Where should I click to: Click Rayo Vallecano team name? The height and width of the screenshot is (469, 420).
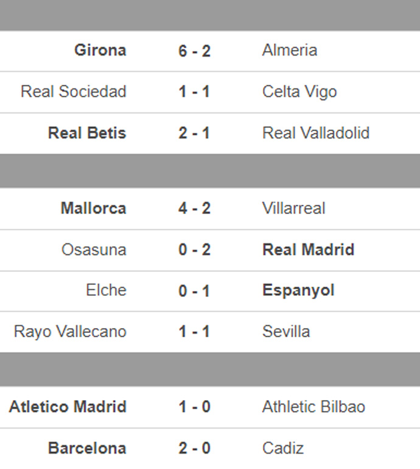pyautogui.click(x=70, y=332)
